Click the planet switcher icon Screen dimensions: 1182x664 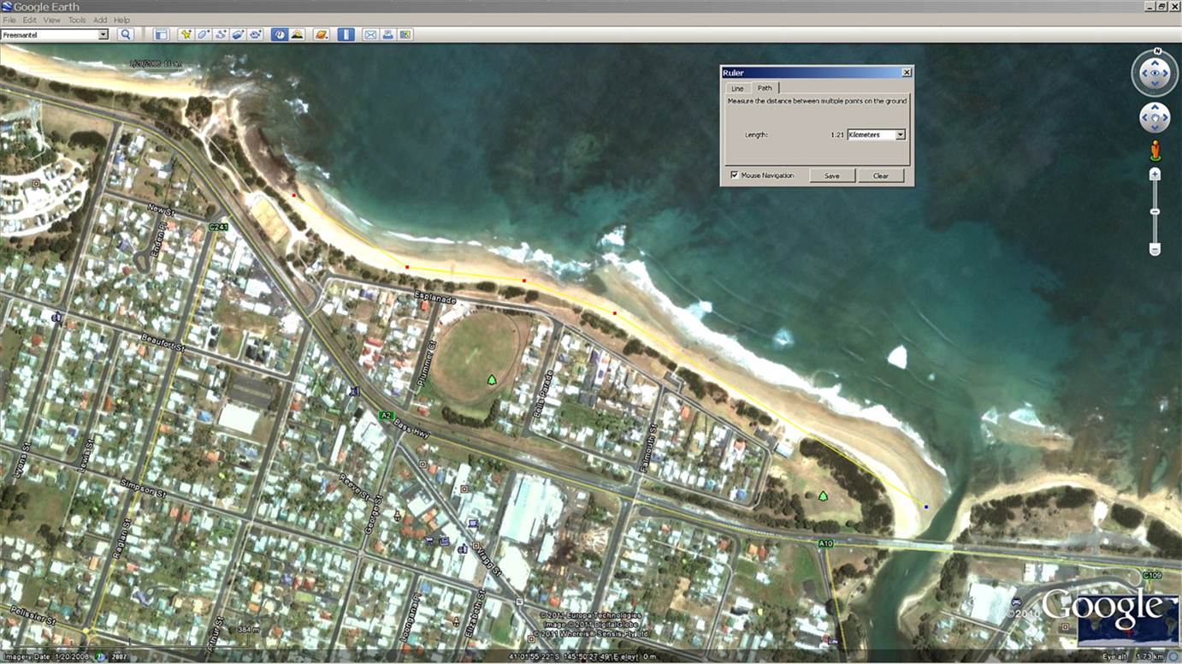pos(322,34)
